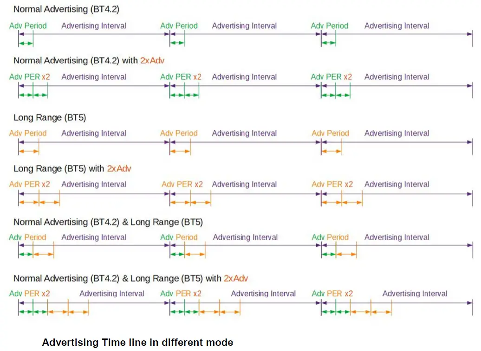Select rightmost Advertising Interval label in the top timeline
This screenshot has height=351, width=481.
click(x=396, y=26)
